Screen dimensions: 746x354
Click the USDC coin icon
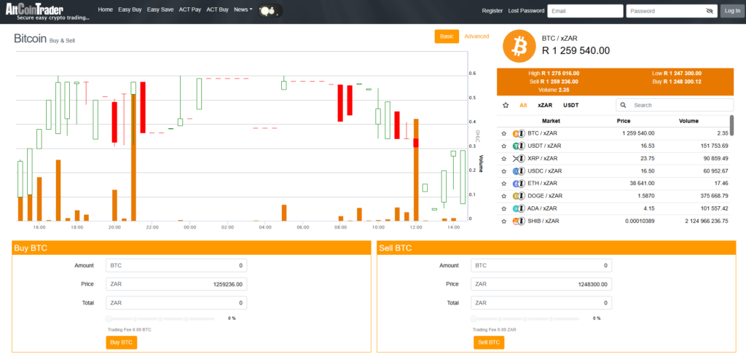point(516,171)
